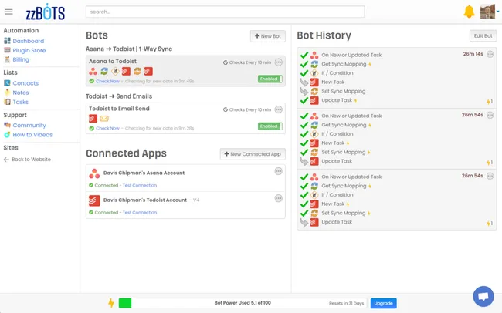The image size is (502, 313).
Task: Open the user profile avatar menu
Action: click(487, 12)
